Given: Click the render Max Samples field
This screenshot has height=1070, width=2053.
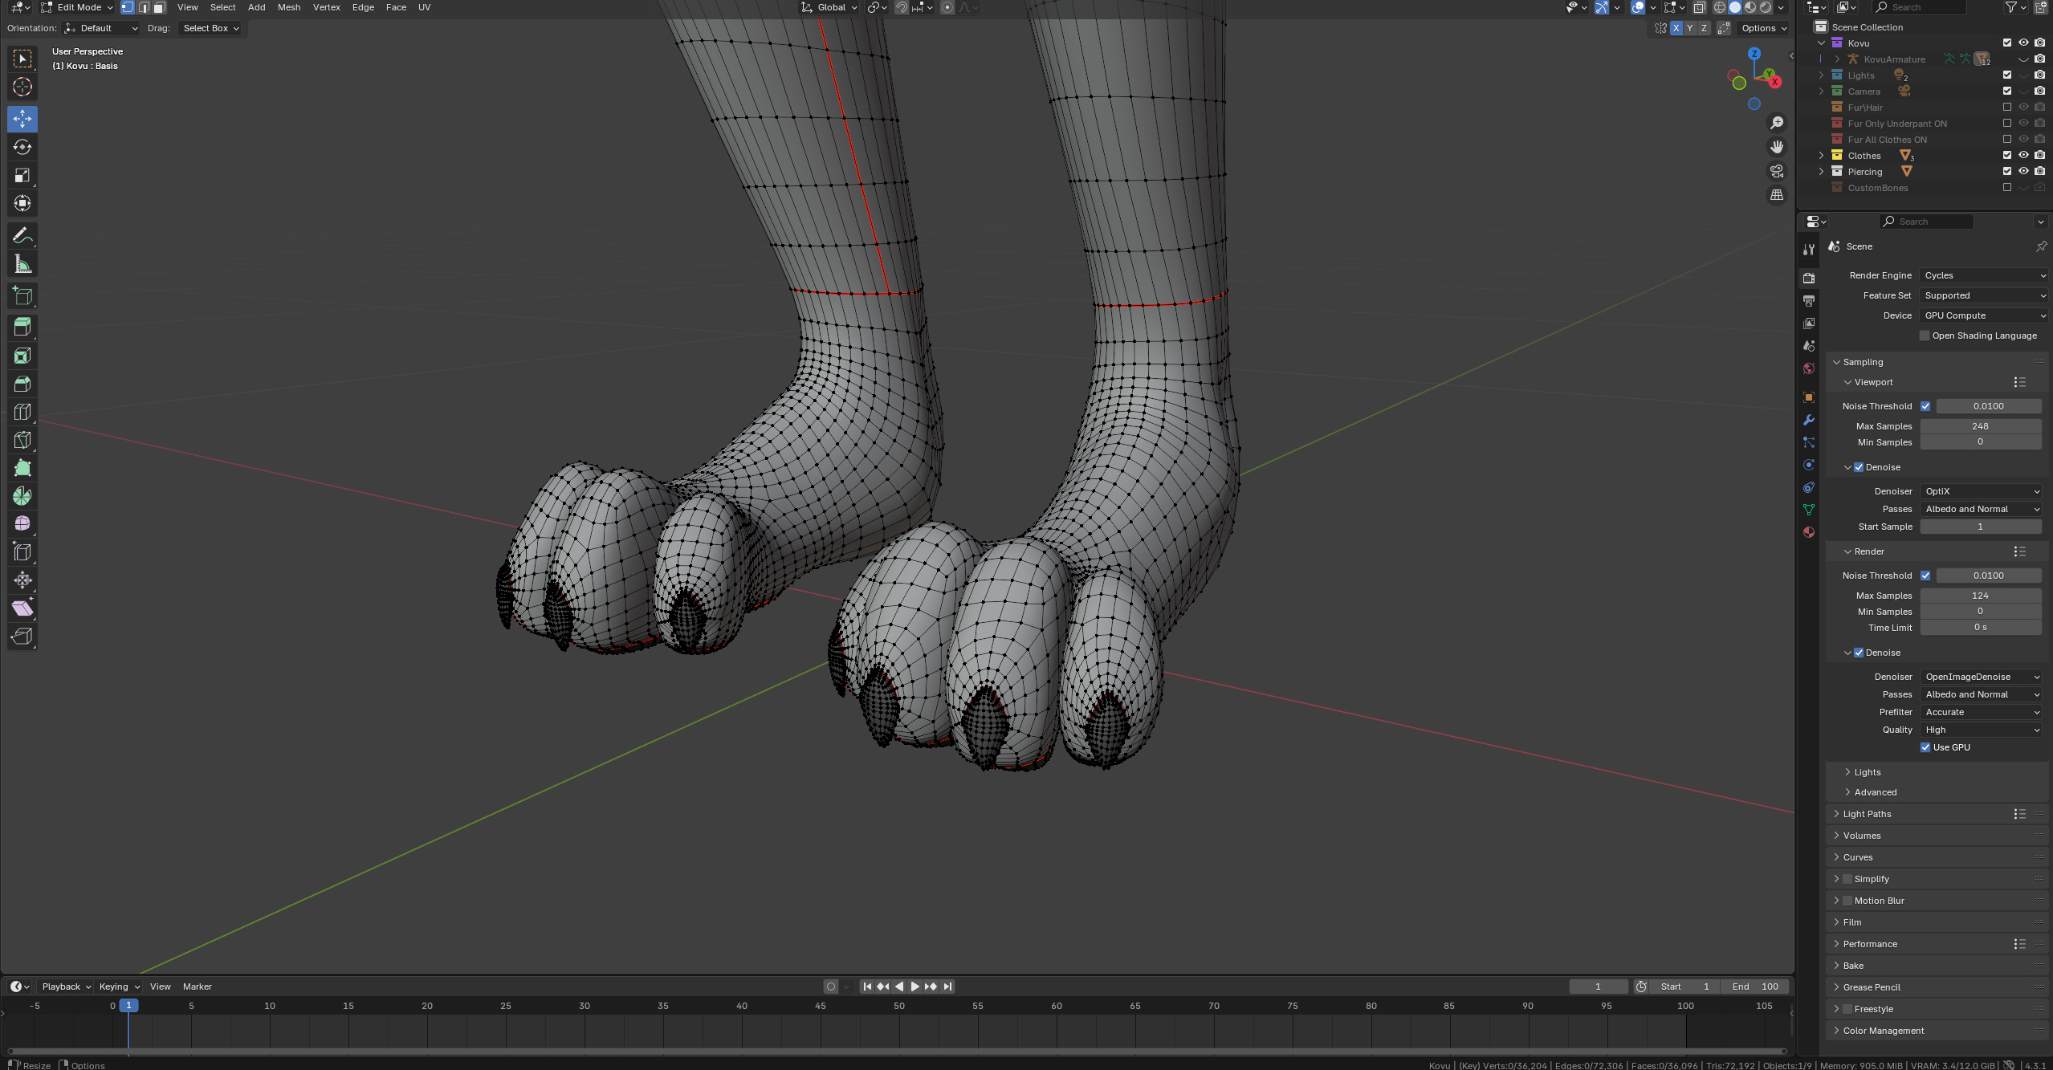Looking at the screenshot, I should tap(1980, 596).
